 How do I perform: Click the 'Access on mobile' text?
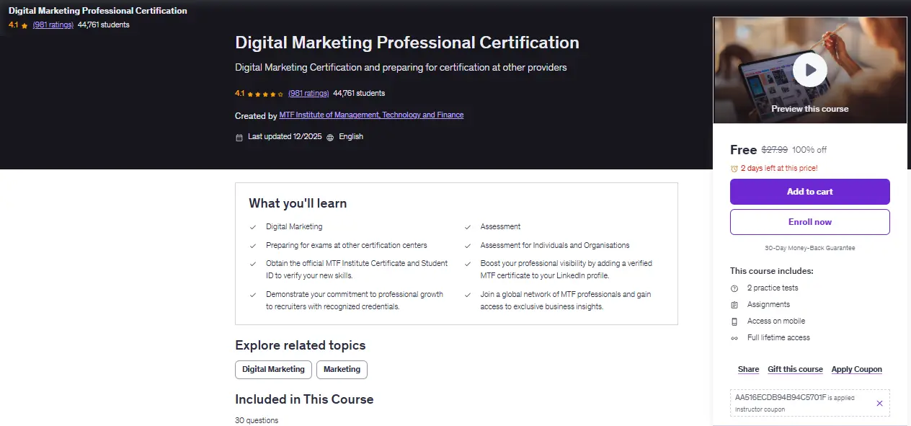tap(776, 321)
